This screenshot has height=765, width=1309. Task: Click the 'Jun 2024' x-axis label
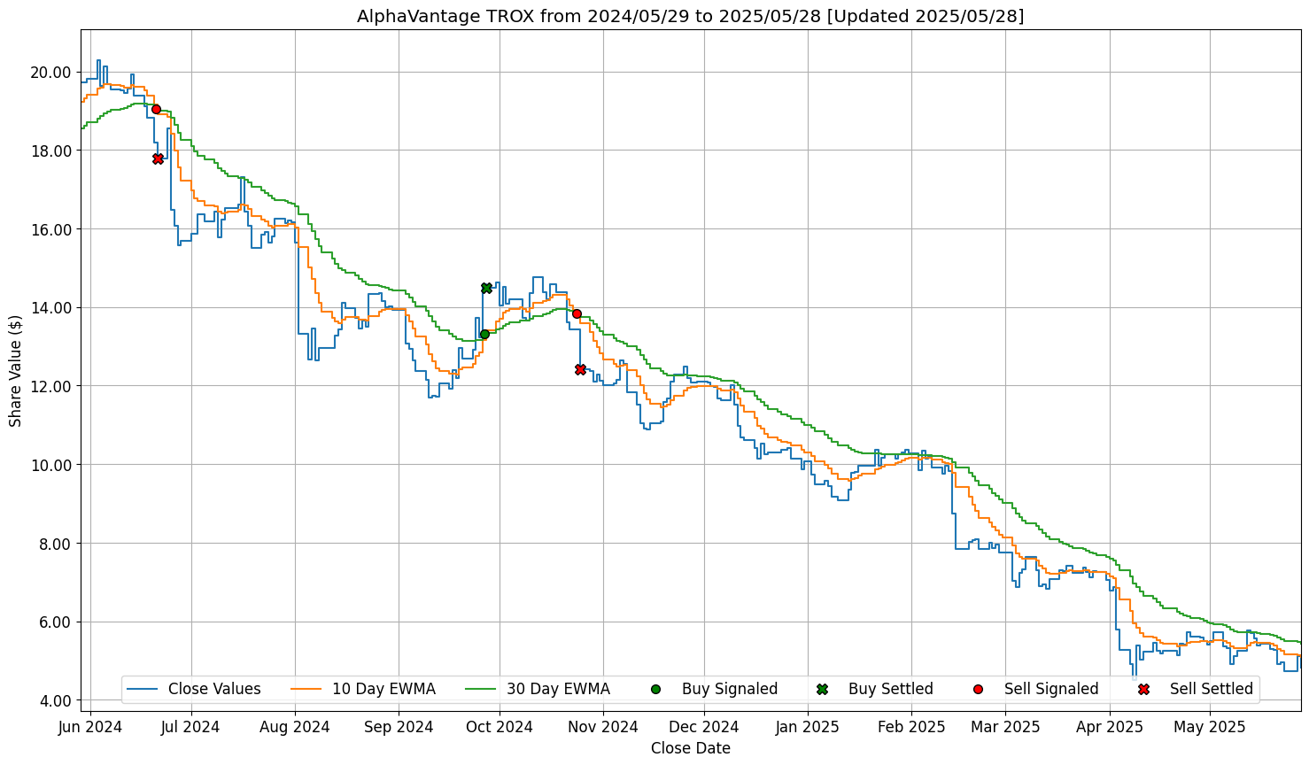pos(90,727)
